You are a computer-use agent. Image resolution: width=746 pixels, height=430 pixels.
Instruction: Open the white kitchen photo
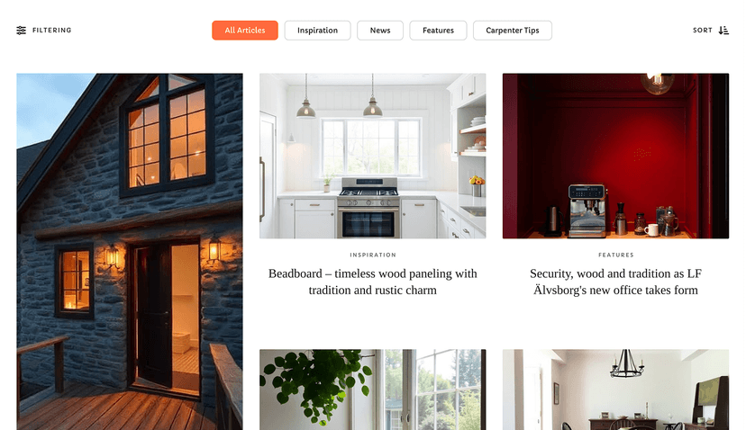coord(372,156)
